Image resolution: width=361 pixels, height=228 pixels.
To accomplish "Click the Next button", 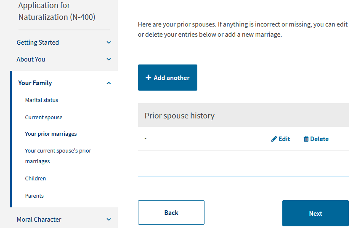I will [315, 213].
